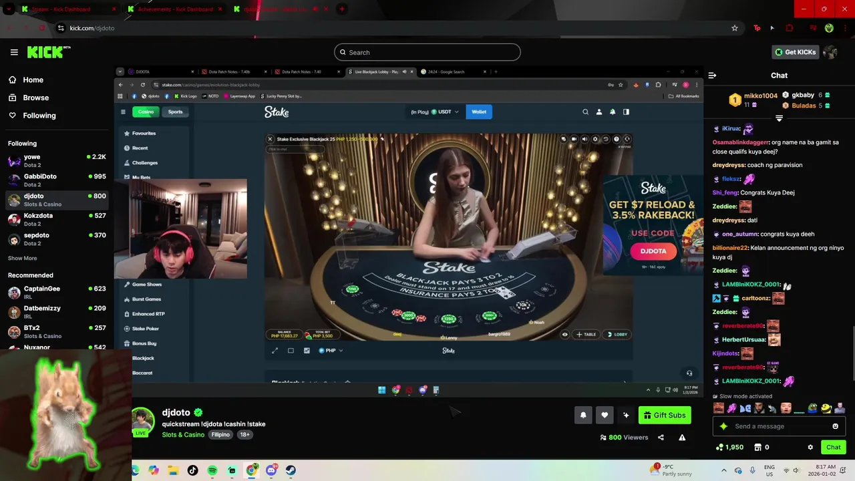Bookmark this page with the star icon
Image resolution: width=855 pixels, height=481 pixels.
click(x=735, y=28)
